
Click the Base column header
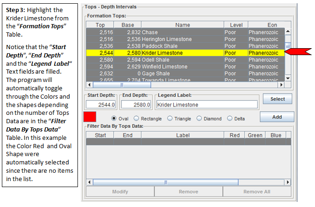point(128,25)
